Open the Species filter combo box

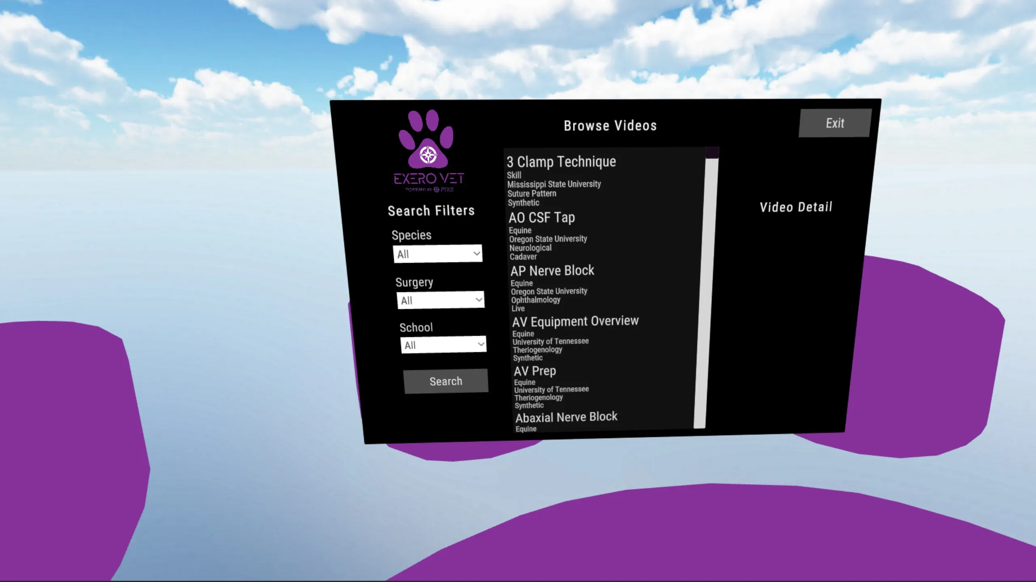coord(437,254)
